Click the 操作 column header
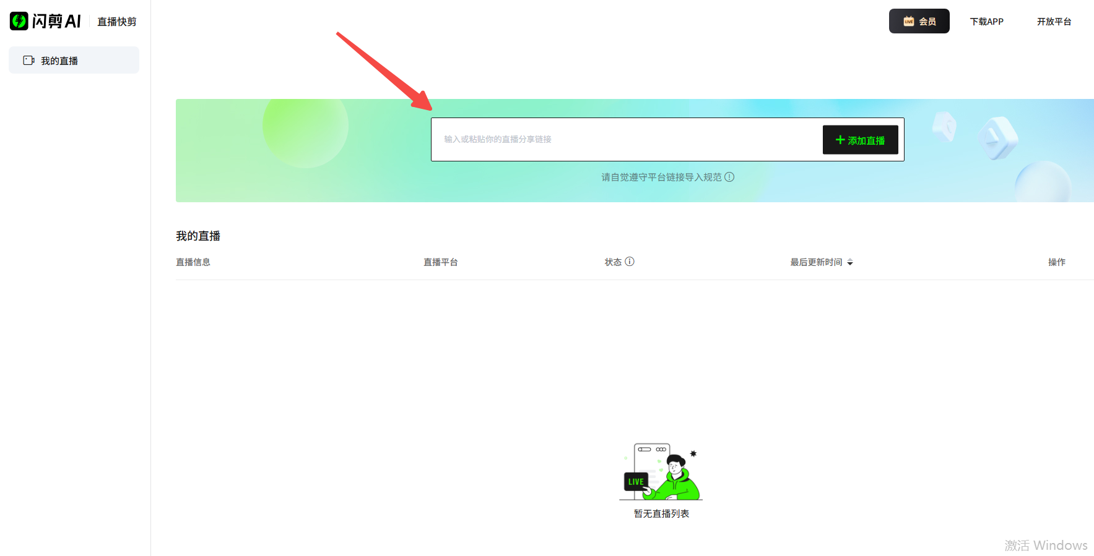 coord(1056,262)
